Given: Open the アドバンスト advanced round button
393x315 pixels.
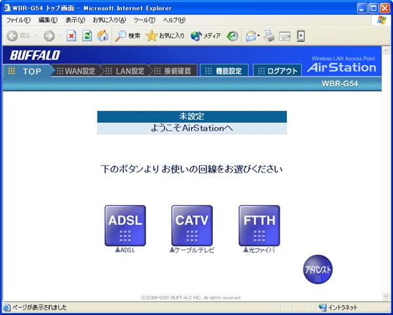Looking at the screenshot, I should (x=318, y=269).
